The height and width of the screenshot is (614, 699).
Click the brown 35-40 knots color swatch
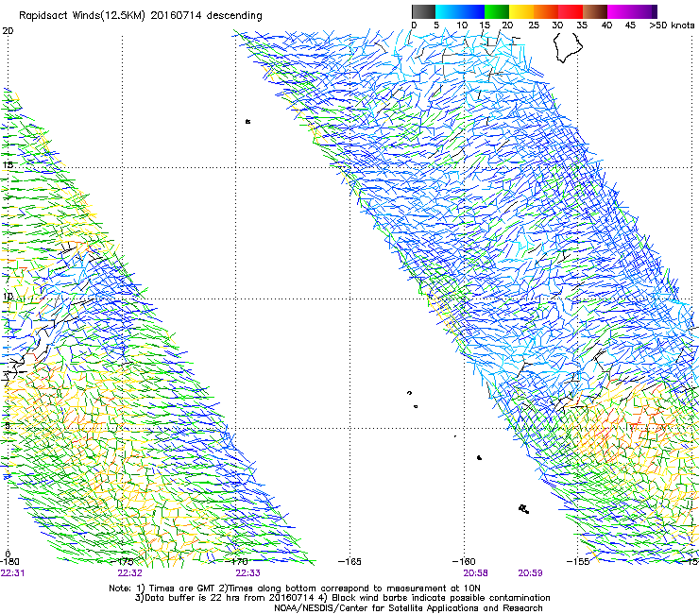click(595, 11)
